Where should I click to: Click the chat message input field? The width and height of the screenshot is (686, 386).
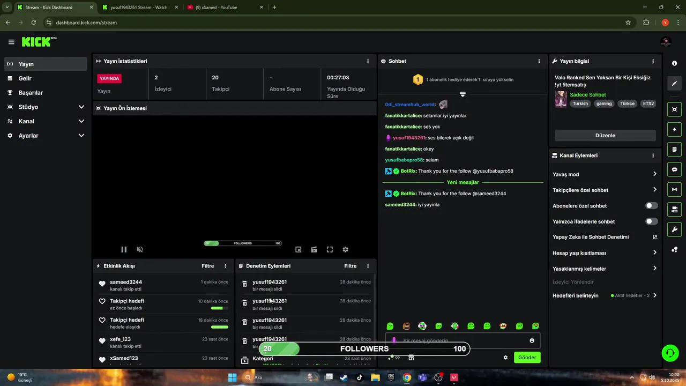click(x=463, y=340)
